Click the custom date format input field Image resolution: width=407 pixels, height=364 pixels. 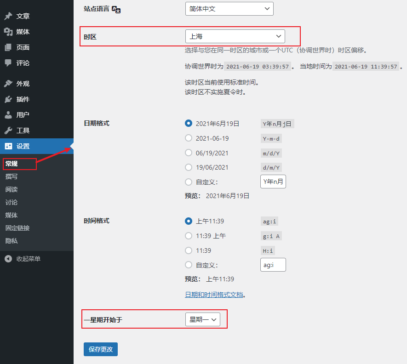pos(273,182)
